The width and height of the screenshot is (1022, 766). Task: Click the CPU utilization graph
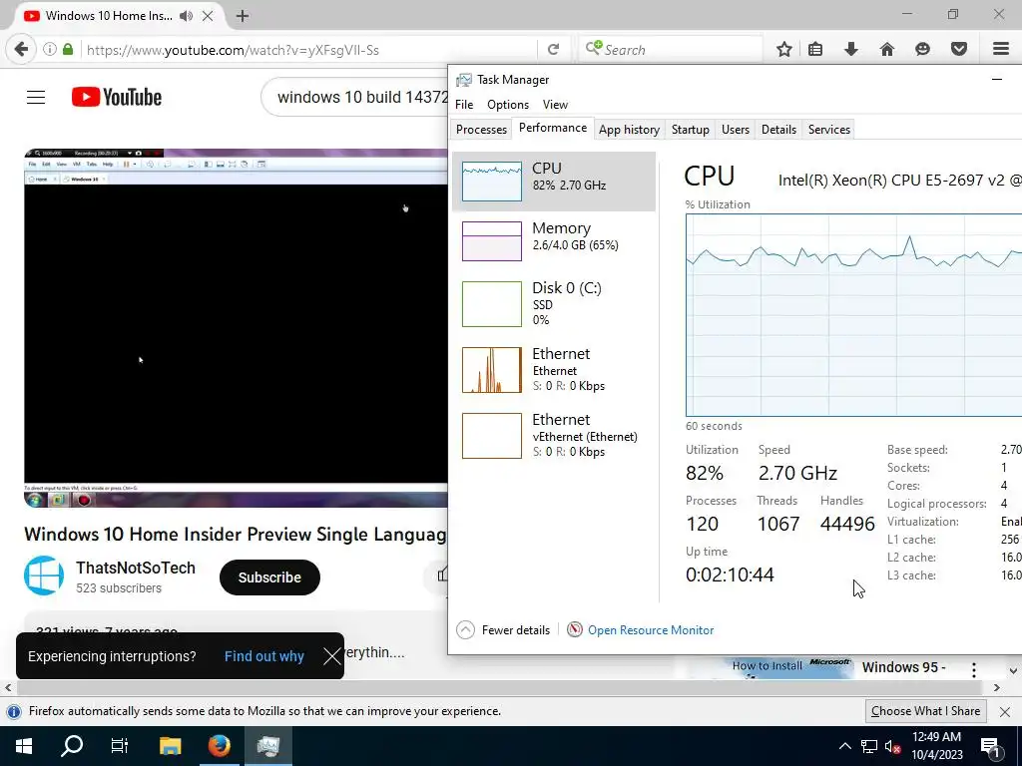[854, 315]
